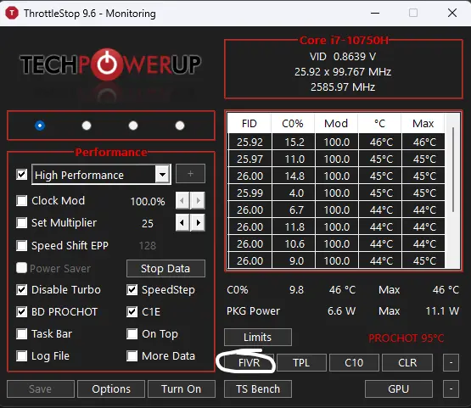Viewport: 471px width, 408px height.
Task: Click the C0% cell reading 15.2
Action: tap(293, 142)
